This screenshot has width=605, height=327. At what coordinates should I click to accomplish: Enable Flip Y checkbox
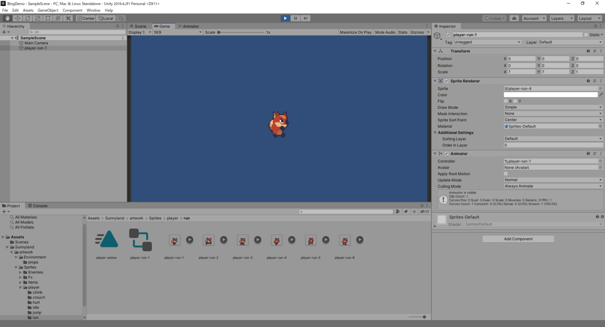pyautogui.click(x=515, y=101)
